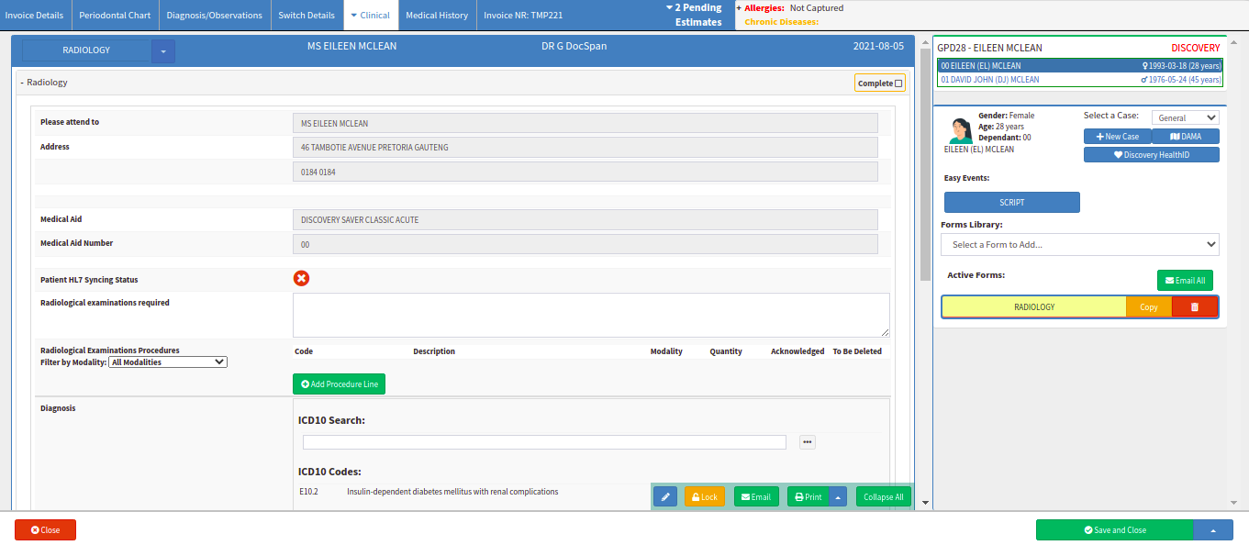Click the Radiological examinations required text area
Viewport: 1249px width, 545px height.
coord(590,315)
